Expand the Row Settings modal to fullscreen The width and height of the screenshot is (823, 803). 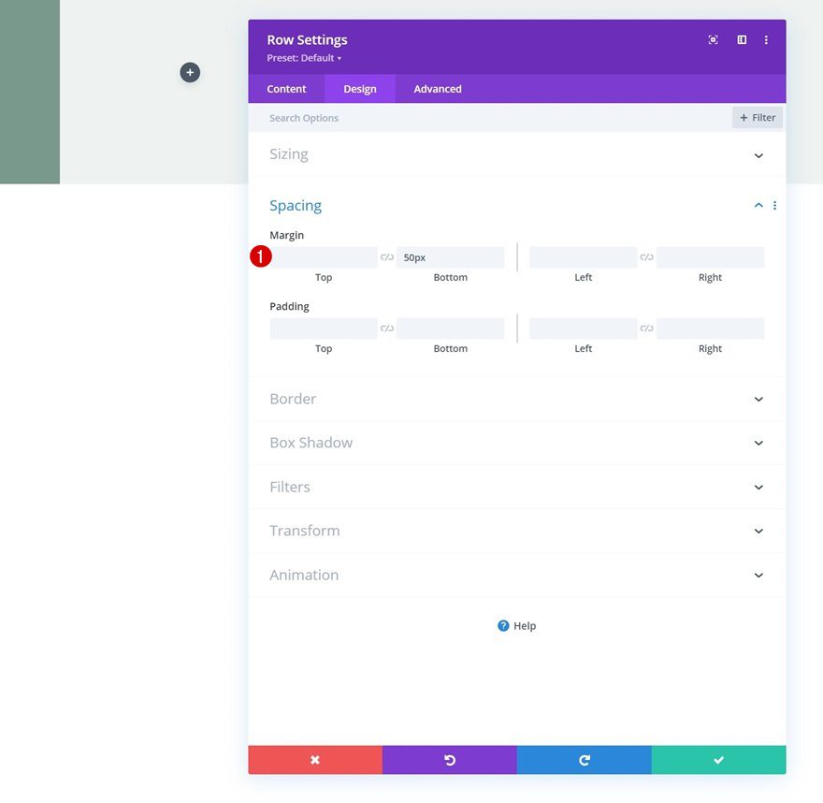pyautogui.click(x=713, y=39)
